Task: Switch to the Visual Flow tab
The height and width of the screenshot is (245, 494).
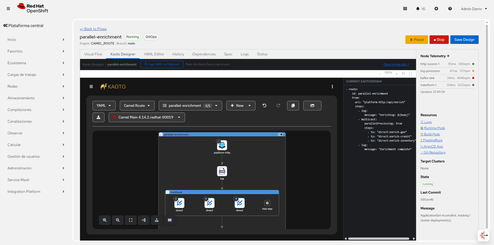Action: click(x=93, y=54)
